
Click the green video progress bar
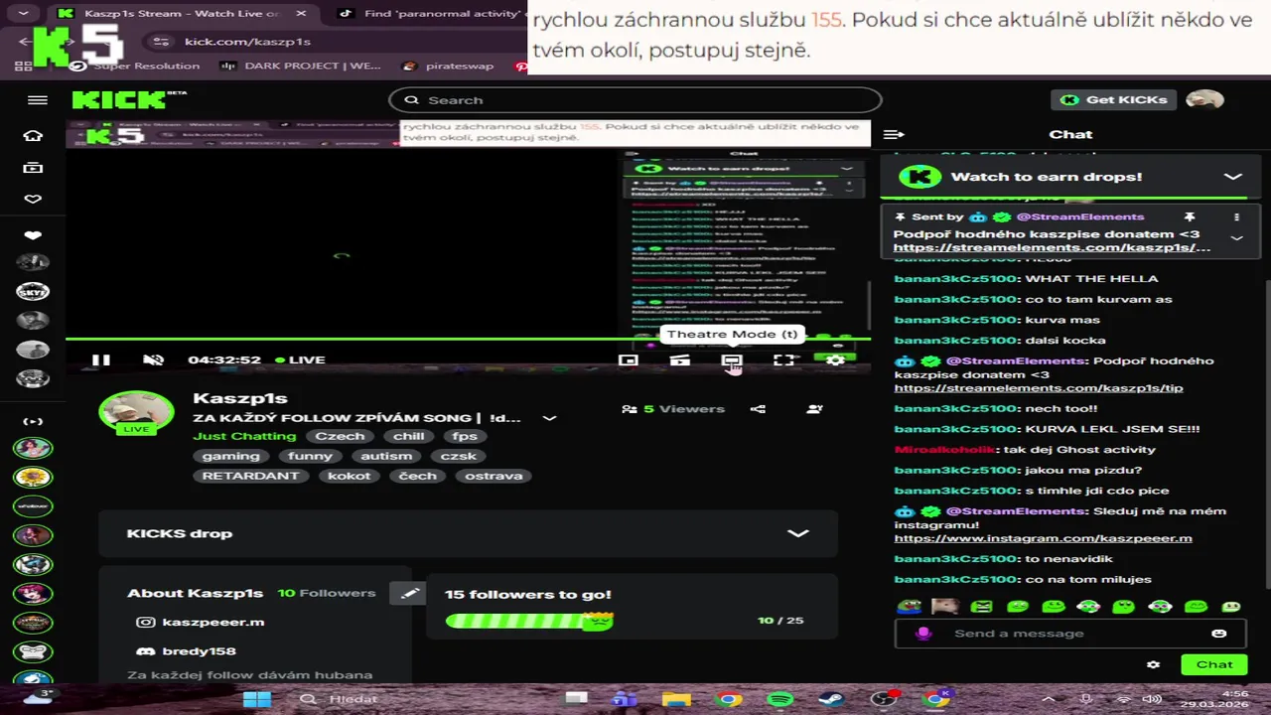click(468, 340)
